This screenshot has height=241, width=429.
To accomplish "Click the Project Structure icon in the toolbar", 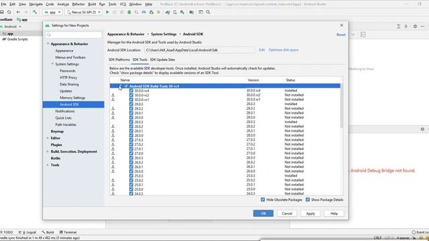I will [x=192, y=12].
